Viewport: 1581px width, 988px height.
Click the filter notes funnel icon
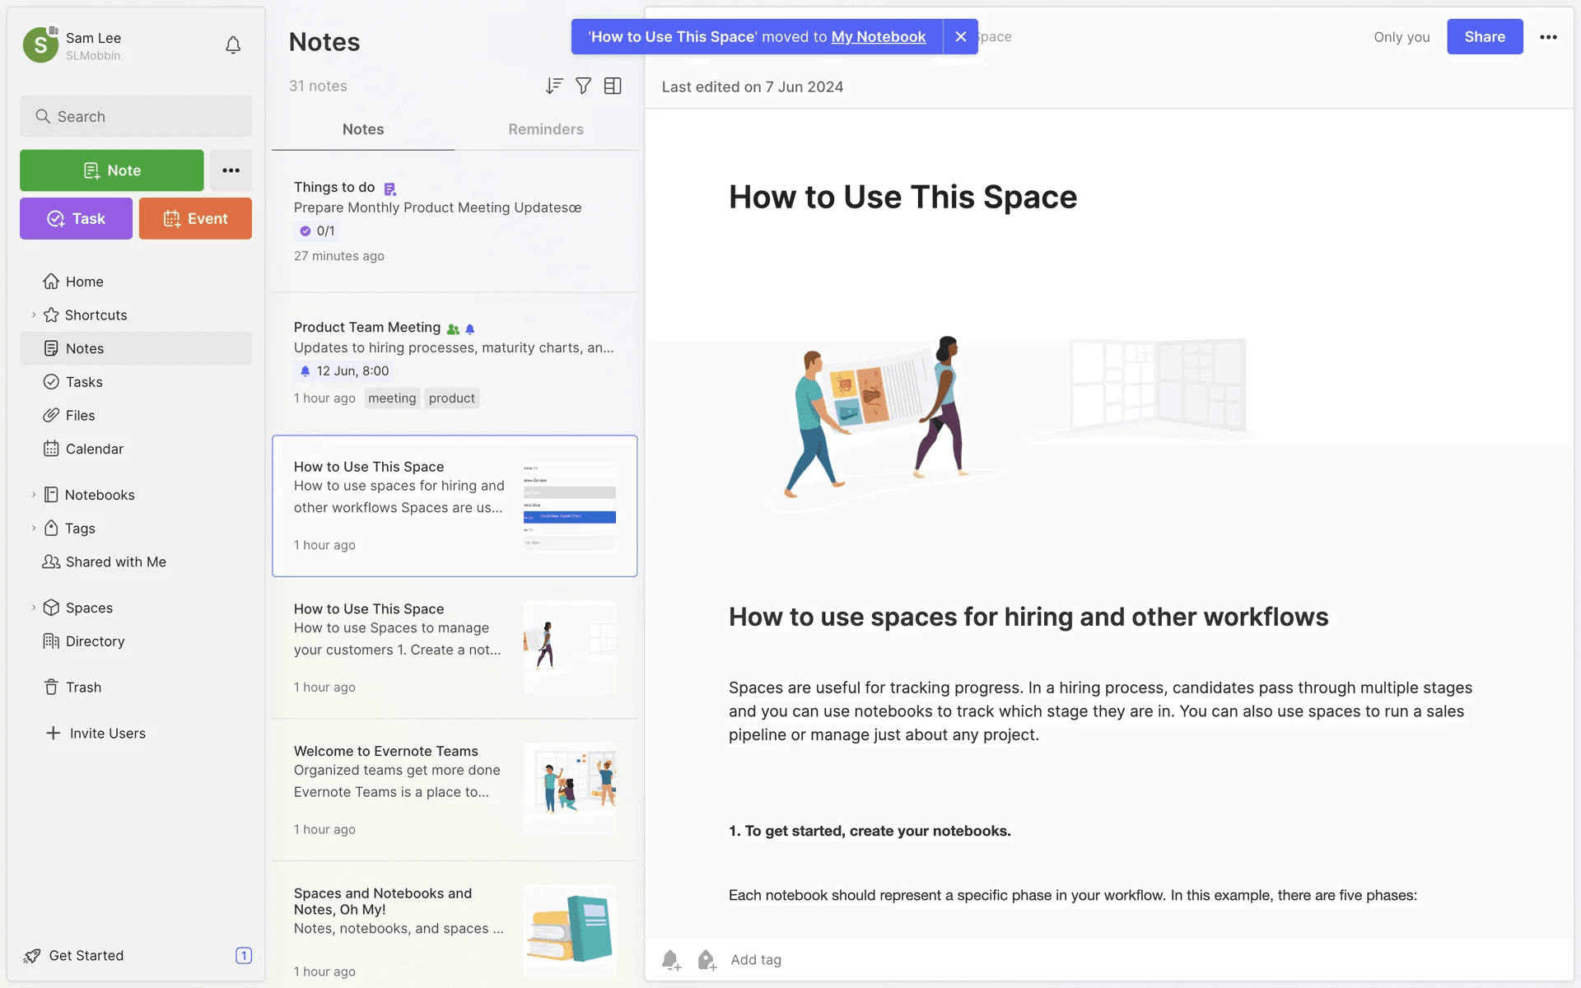[x=583, y=86]
